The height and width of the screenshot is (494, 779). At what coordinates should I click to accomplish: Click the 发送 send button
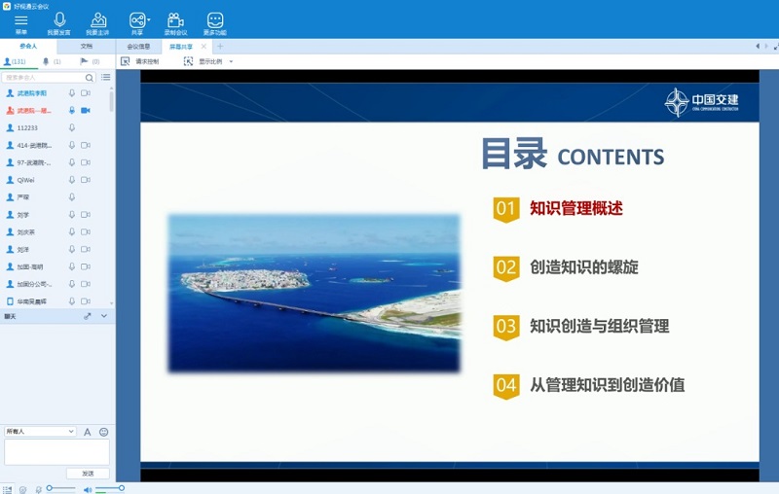88,474
